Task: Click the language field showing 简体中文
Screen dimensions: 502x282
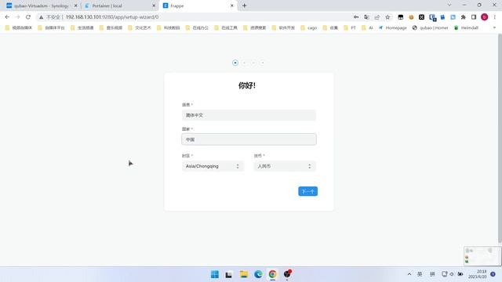Action: (x=249, y=115)
